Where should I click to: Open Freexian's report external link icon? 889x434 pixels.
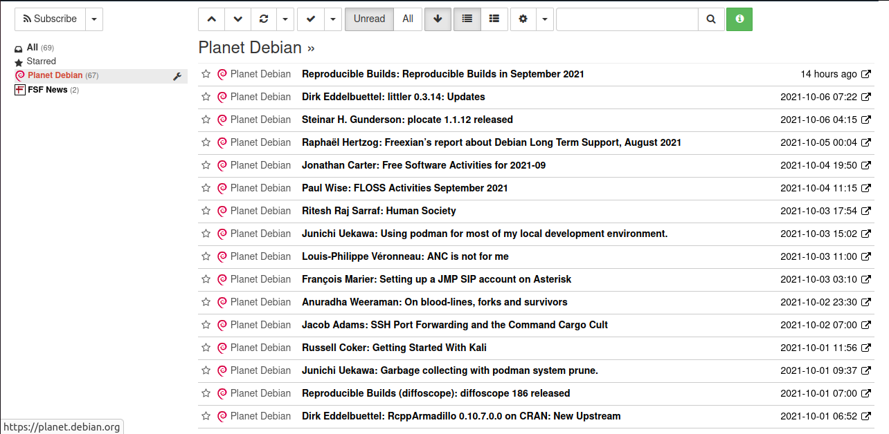pos(865,142)
